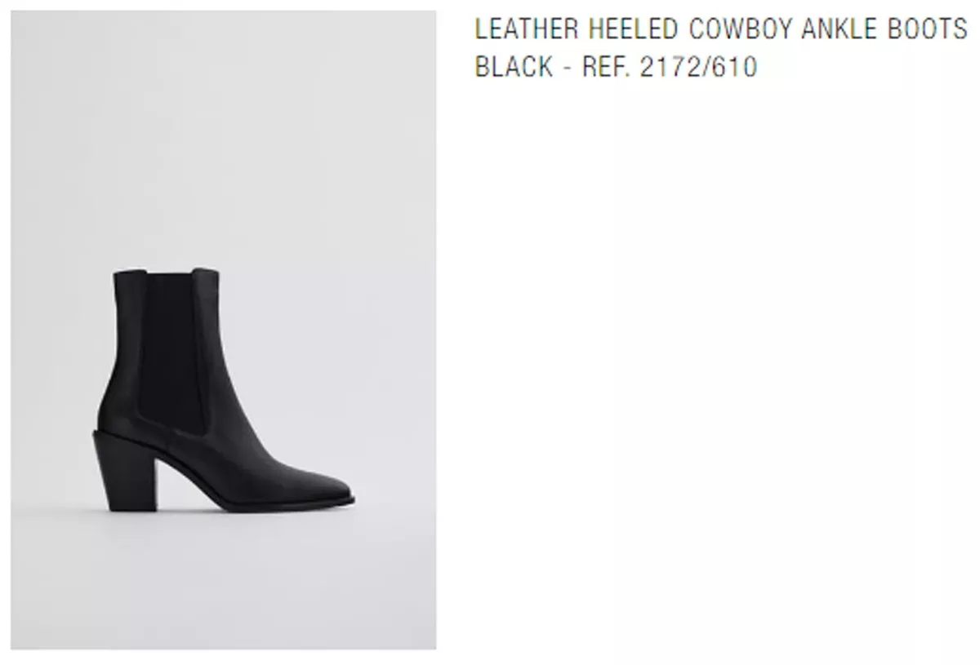
Task: Click the empty white area below product title
Action: point(720,367)
